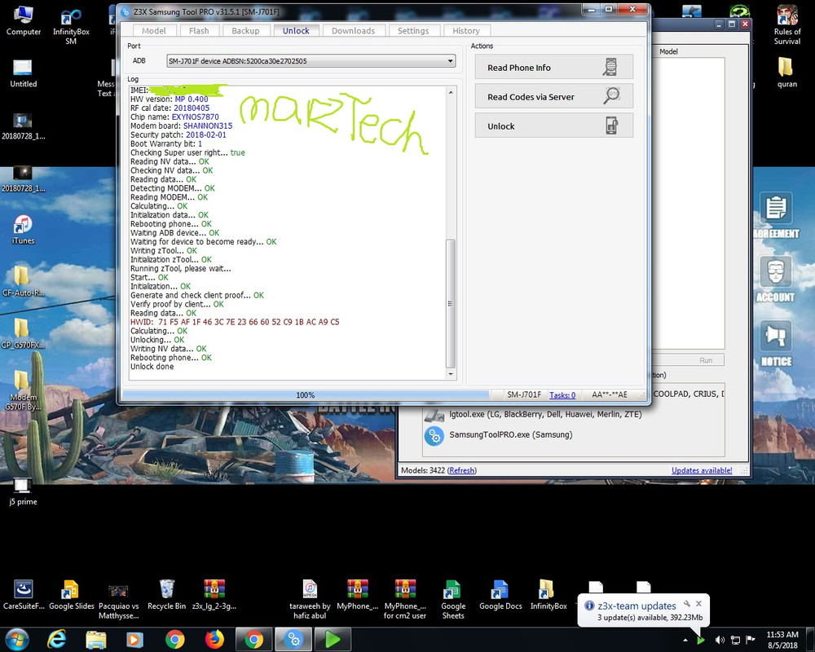Open the j5 prime desktop icon
Image resolution: width=815 pixels, height=652 pixels.
click(23, 491)
